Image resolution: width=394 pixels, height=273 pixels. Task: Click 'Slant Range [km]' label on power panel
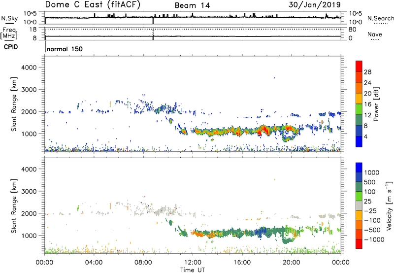coord(14,104)
